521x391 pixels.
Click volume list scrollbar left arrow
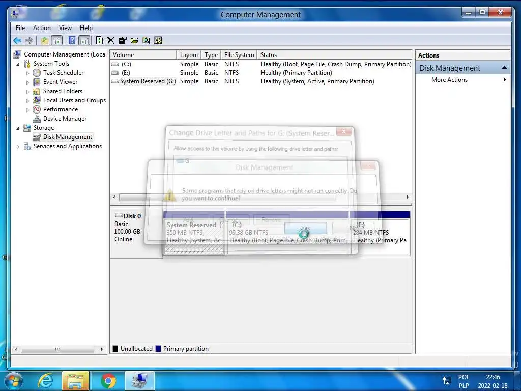coord(114,197)
